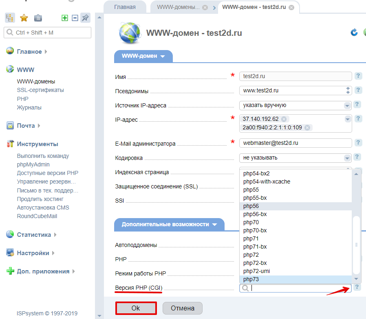Click the Главное section icon
The image size is (366, 319).
[x=10, y=51]
